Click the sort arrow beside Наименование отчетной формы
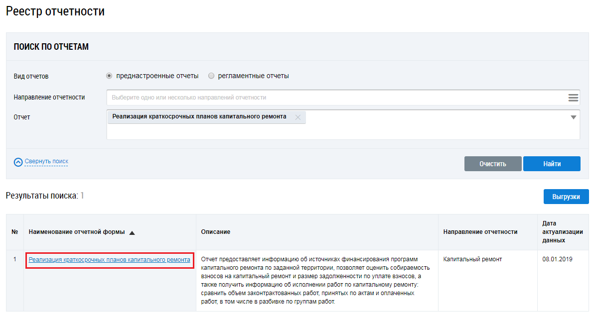 click(x=132, y=232)
